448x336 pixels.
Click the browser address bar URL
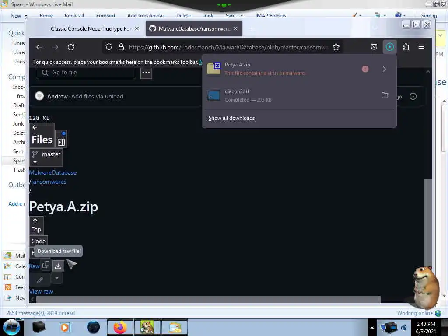pos(228,47)
